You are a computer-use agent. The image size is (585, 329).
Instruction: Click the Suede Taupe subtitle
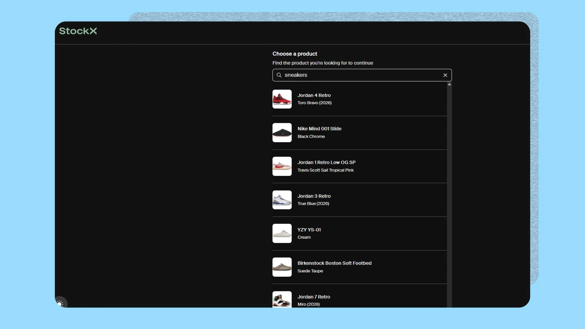(310, 271)
